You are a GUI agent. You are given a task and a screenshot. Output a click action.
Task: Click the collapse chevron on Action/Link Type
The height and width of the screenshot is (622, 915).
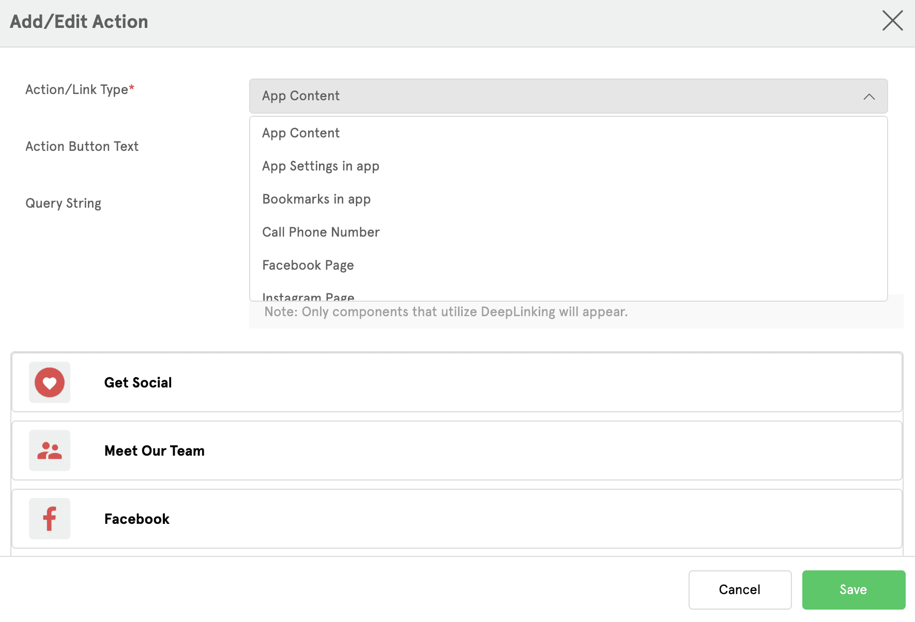(870, 97)
